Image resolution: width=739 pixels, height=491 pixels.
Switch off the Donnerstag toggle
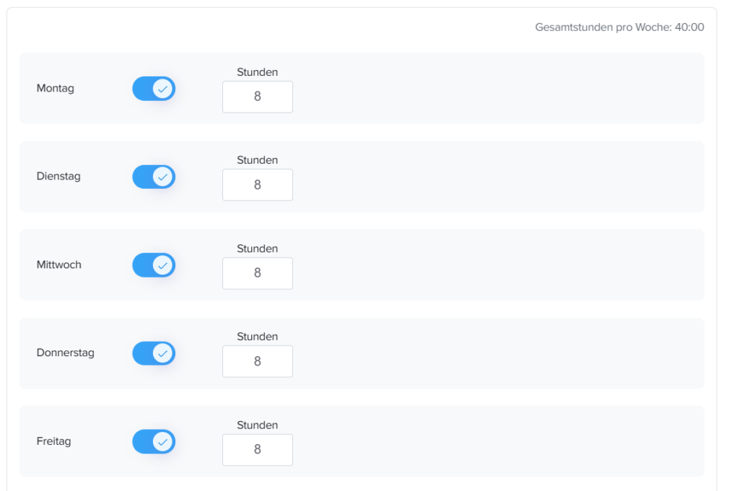tap(154, 353)
